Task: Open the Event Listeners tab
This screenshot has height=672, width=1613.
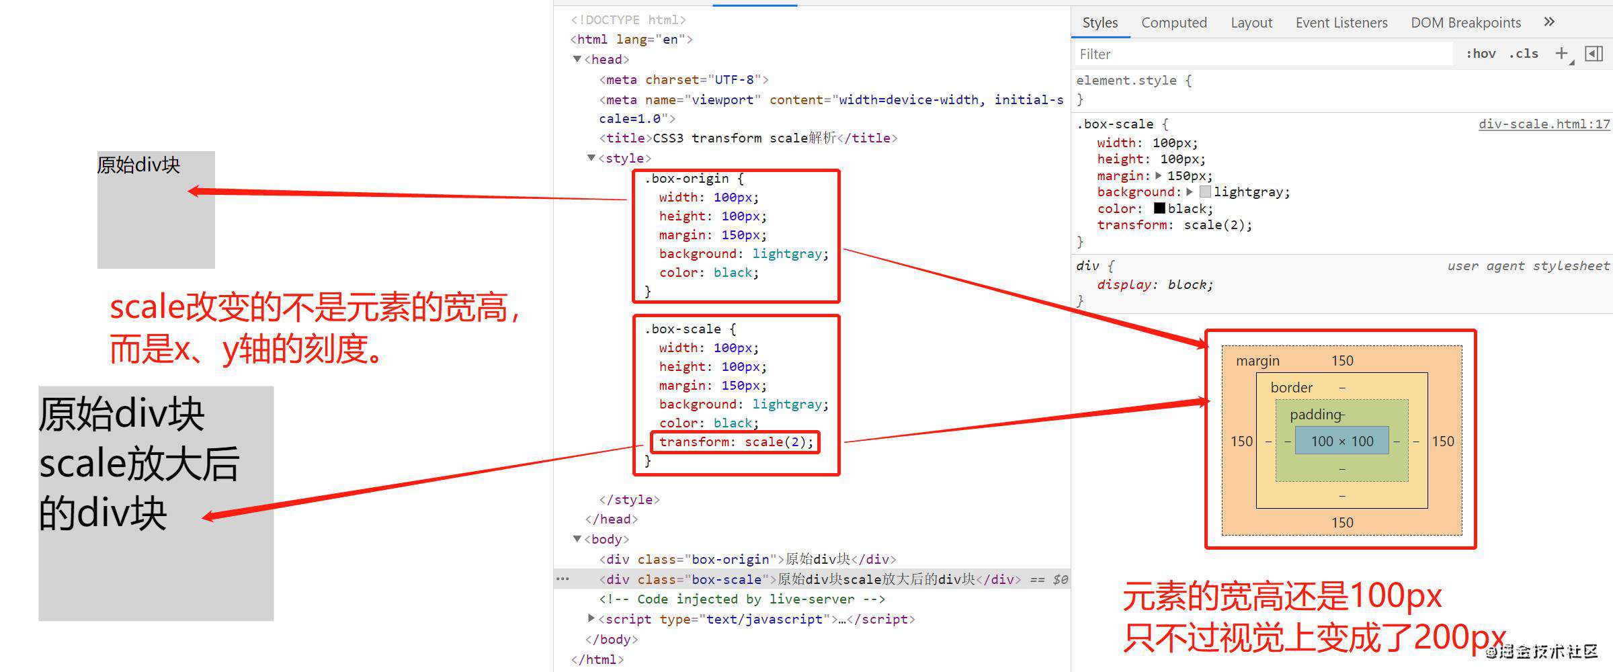Action: click(1341, 22)
